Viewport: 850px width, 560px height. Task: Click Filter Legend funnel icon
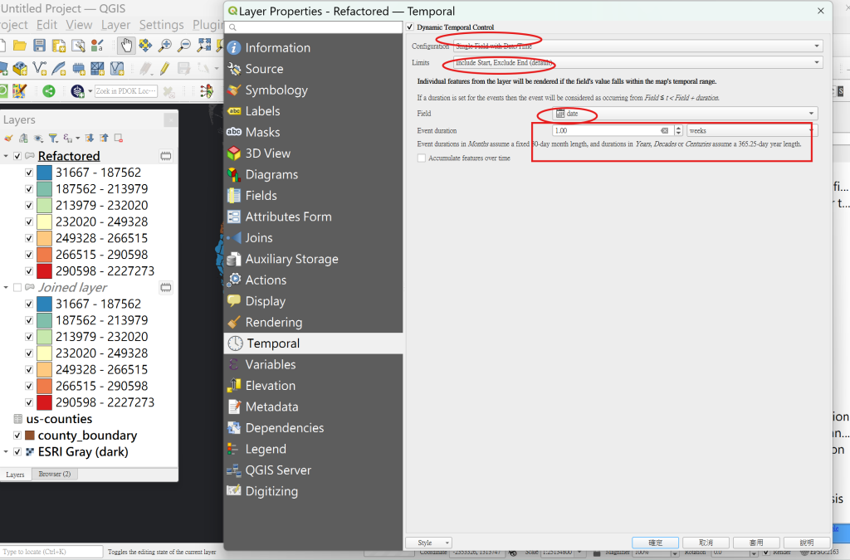tap(52, 138)
